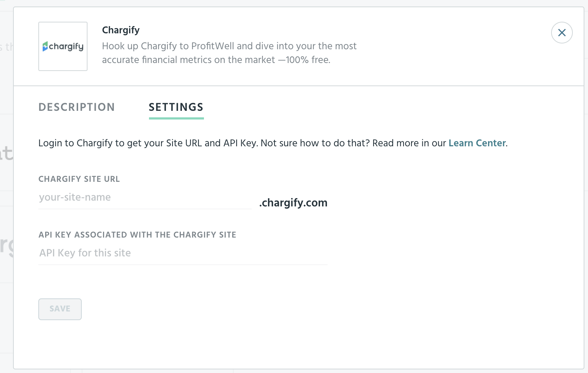This screenshot has height=373, width=588.
Task: Click the green underline beneath Settings
Action: (176, 118)
